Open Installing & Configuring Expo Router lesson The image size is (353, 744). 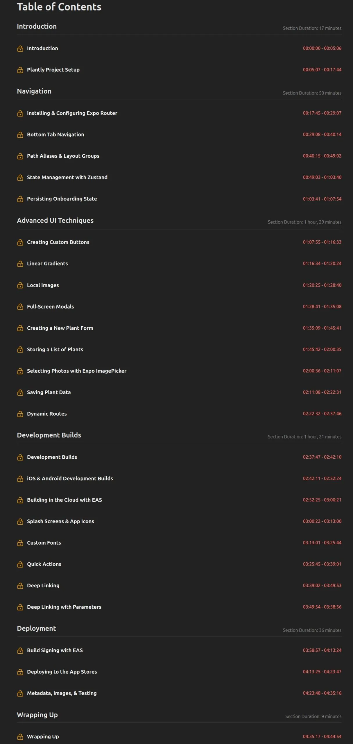[72, 113]
